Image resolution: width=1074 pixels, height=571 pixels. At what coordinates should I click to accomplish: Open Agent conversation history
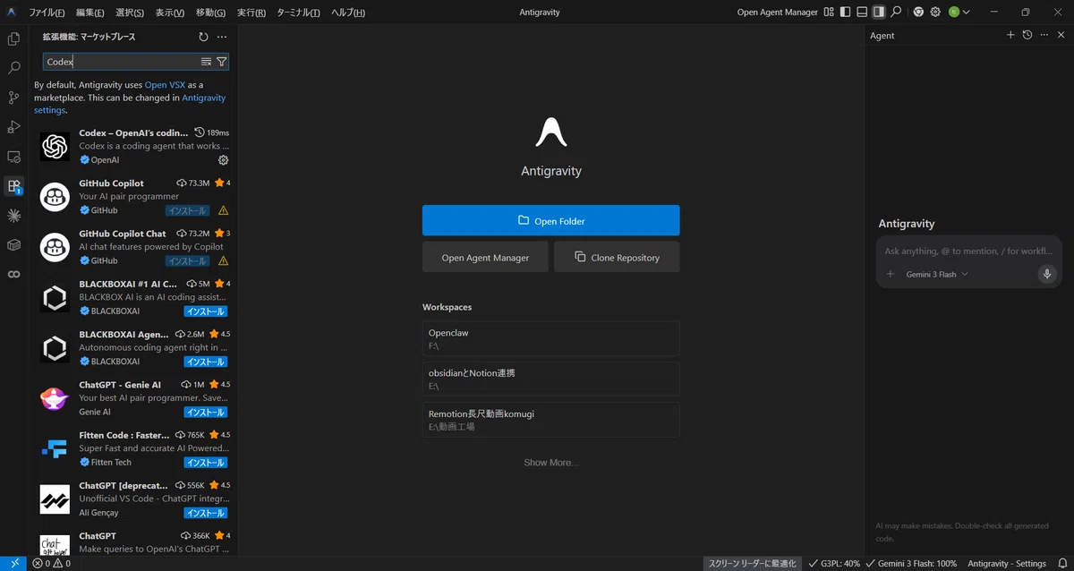(1027, 35)
